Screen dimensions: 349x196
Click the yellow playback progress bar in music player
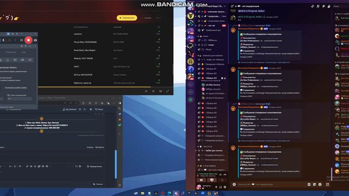point(94,87)
